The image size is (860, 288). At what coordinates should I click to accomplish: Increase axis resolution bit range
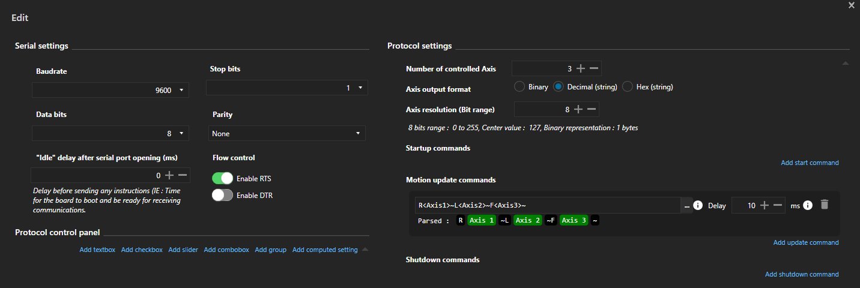pyautogui.click(x=578, y=109)
